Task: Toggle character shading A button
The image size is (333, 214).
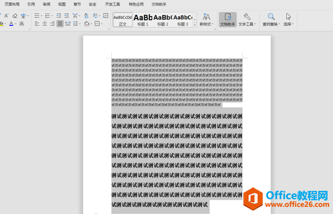Action: coord(21,24)
